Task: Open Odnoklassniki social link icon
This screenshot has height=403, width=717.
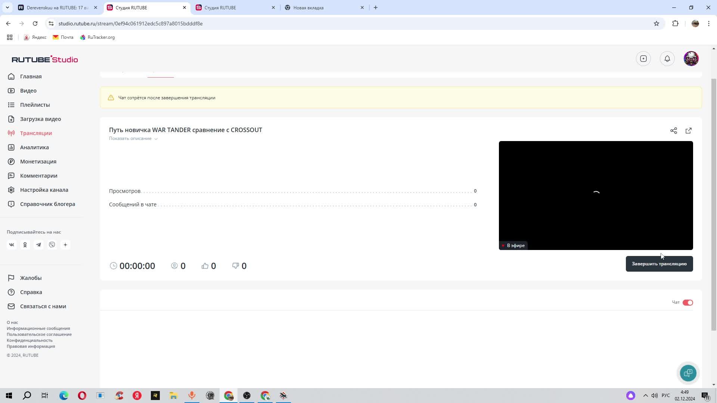Action: click(x=25, y=245)
